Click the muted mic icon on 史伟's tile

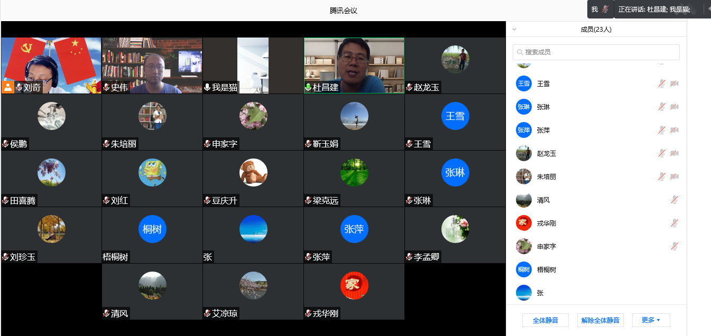pyautogui.click(x=106, y=88)
